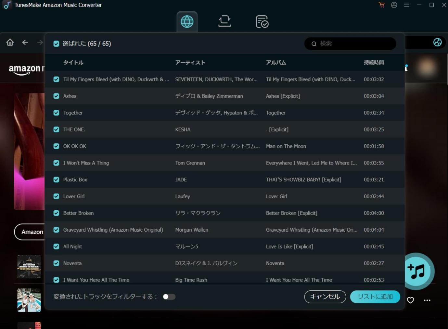
Task: Click the アルバム column header
Action: coord(276,62)
